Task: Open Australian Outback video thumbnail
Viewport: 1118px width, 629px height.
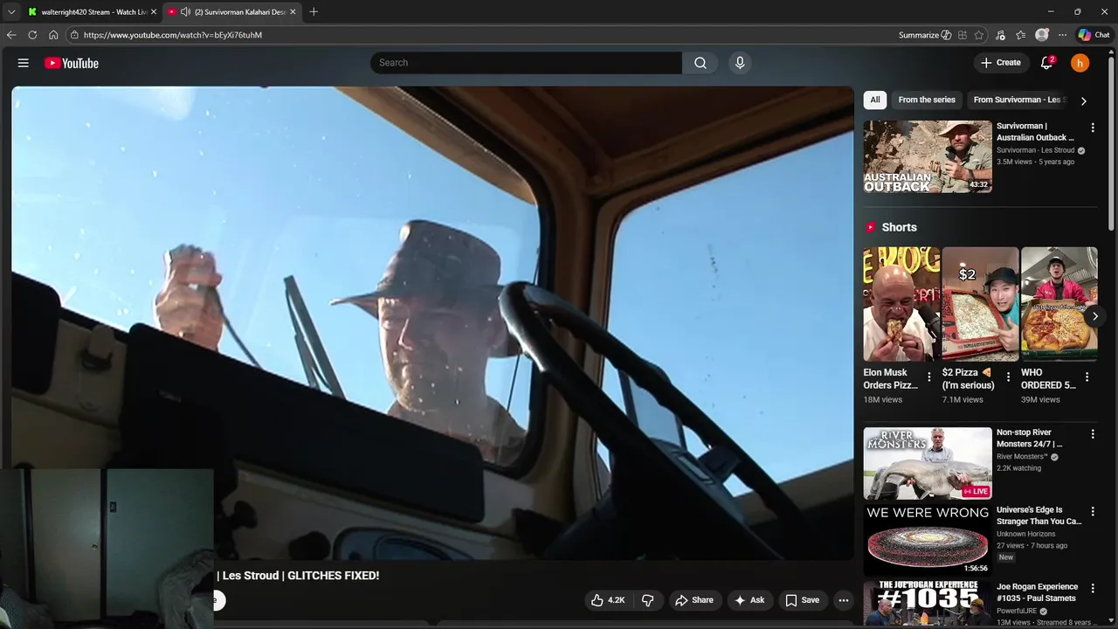Action: (928, 156)
